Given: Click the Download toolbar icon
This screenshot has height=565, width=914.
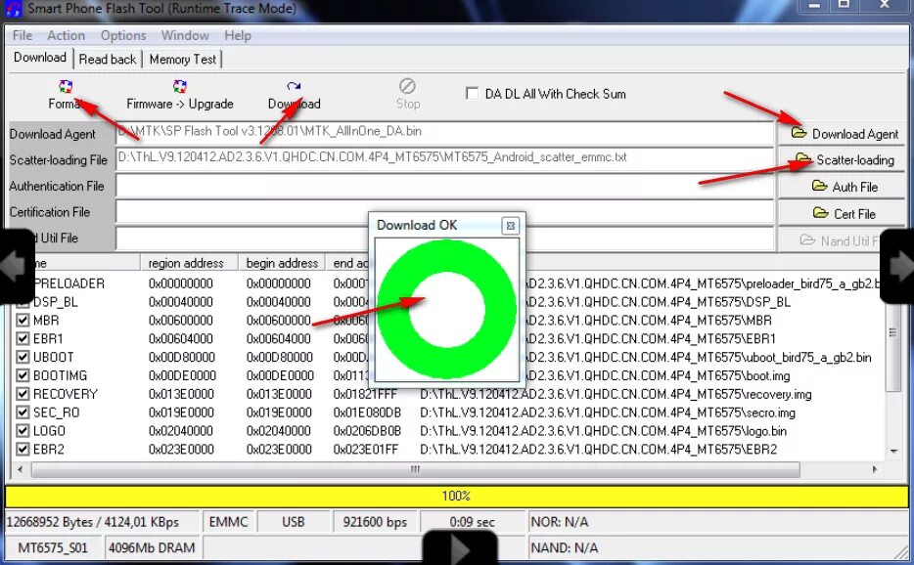Looking at the screenshot, I should coord(294,87).
